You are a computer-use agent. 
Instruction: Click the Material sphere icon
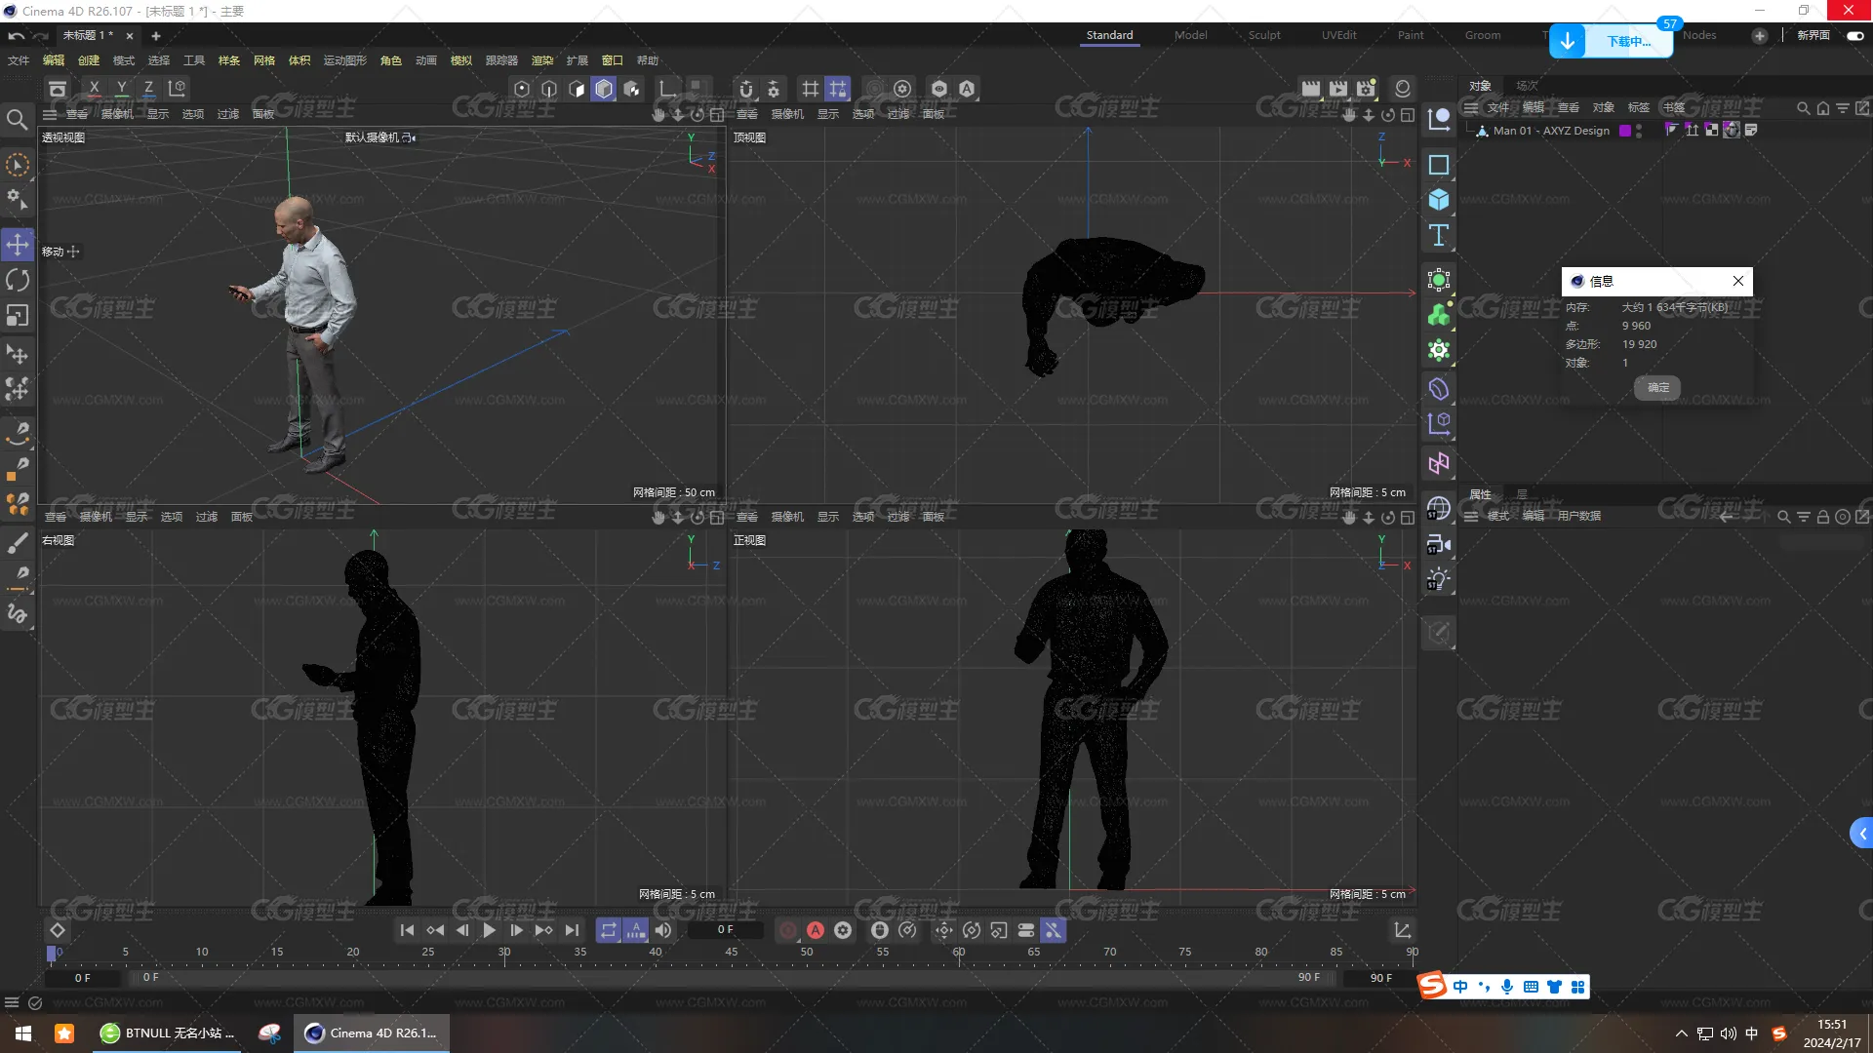[1402, 89]
